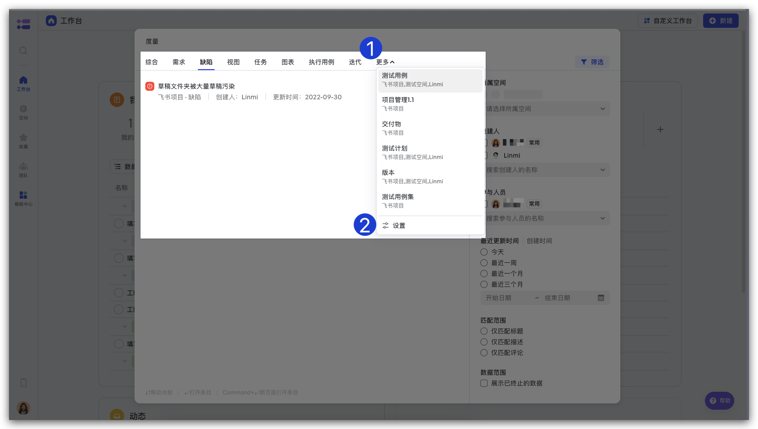
Task: Switch to the 任务 tab
Action: [260, 62]
